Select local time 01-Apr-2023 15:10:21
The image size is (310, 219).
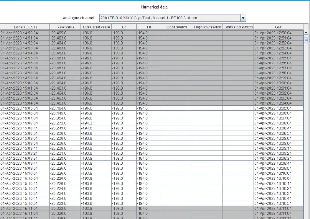point(19,189)
